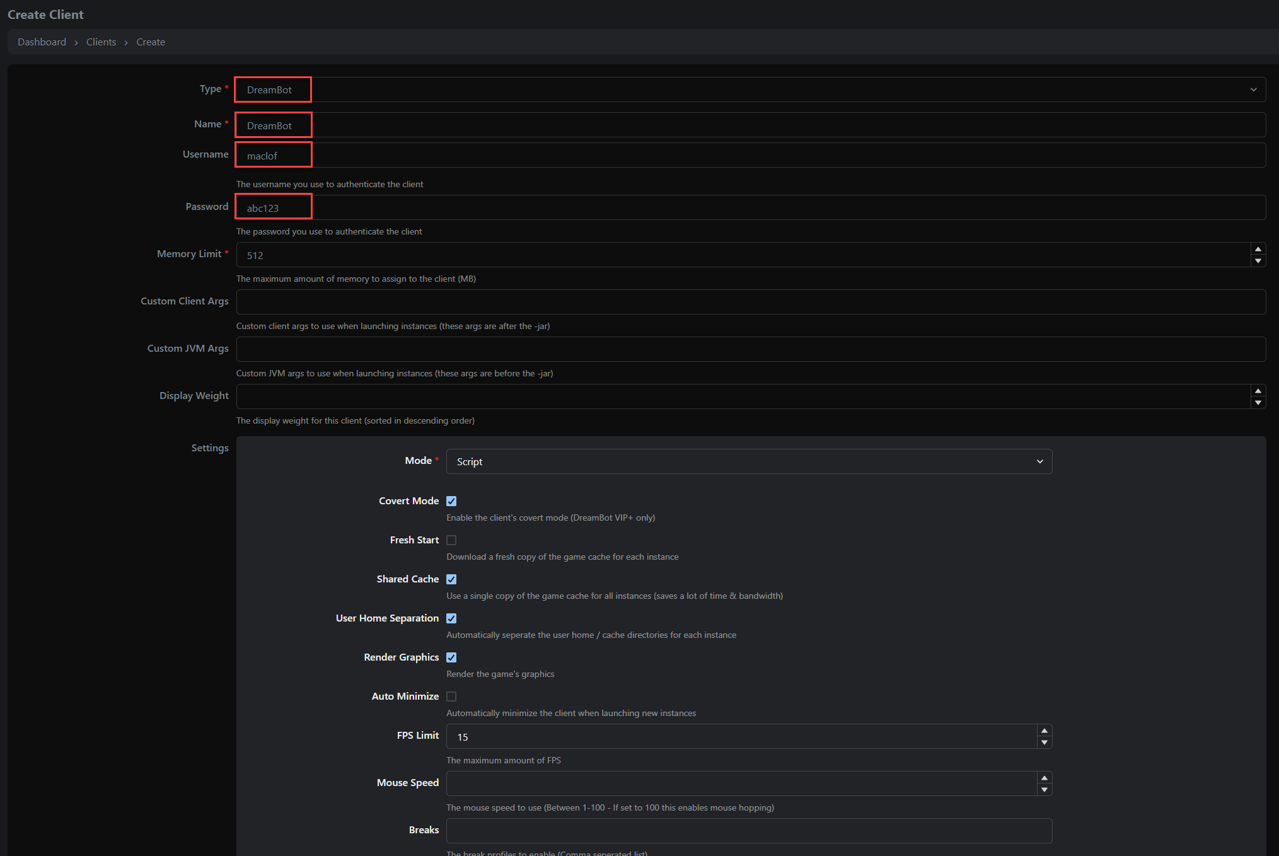Click the Render Graphics label
Viewport: 1279px width, 856px height.
click(x=402, y=657)
